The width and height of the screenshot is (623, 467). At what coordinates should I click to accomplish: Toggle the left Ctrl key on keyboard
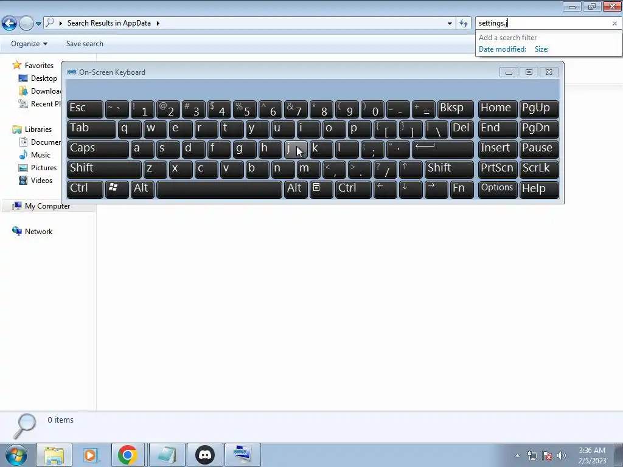[85, 190]
